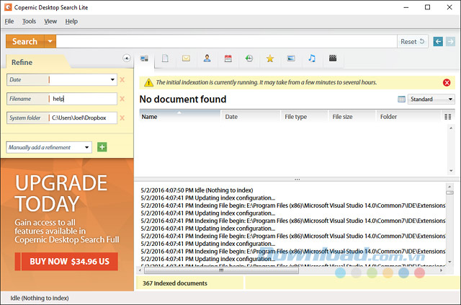Remove the System folder refinement X
461x305 pixels.
tap(122, 118)
